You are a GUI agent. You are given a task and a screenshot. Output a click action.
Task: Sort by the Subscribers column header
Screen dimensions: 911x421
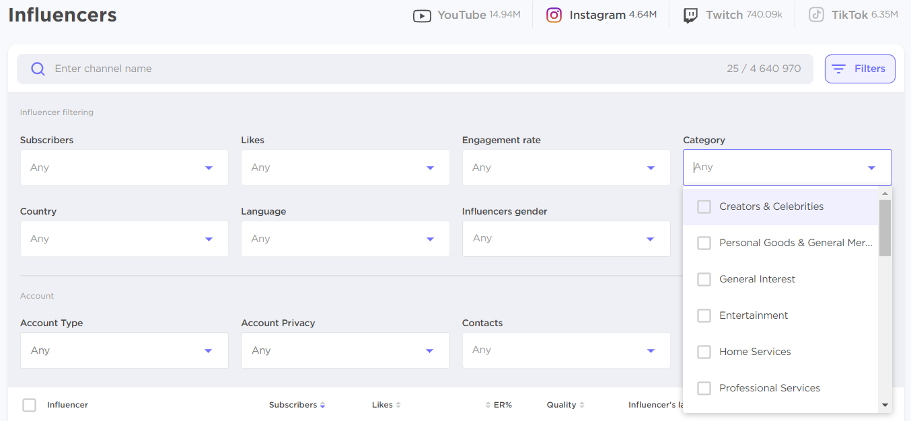pyautogui.click(x=293, y=405)
